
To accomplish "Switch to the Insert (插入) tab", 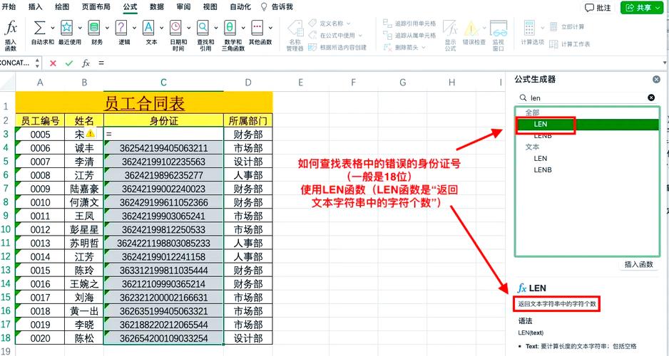I will pyautogui.click(x=36, y=7).
